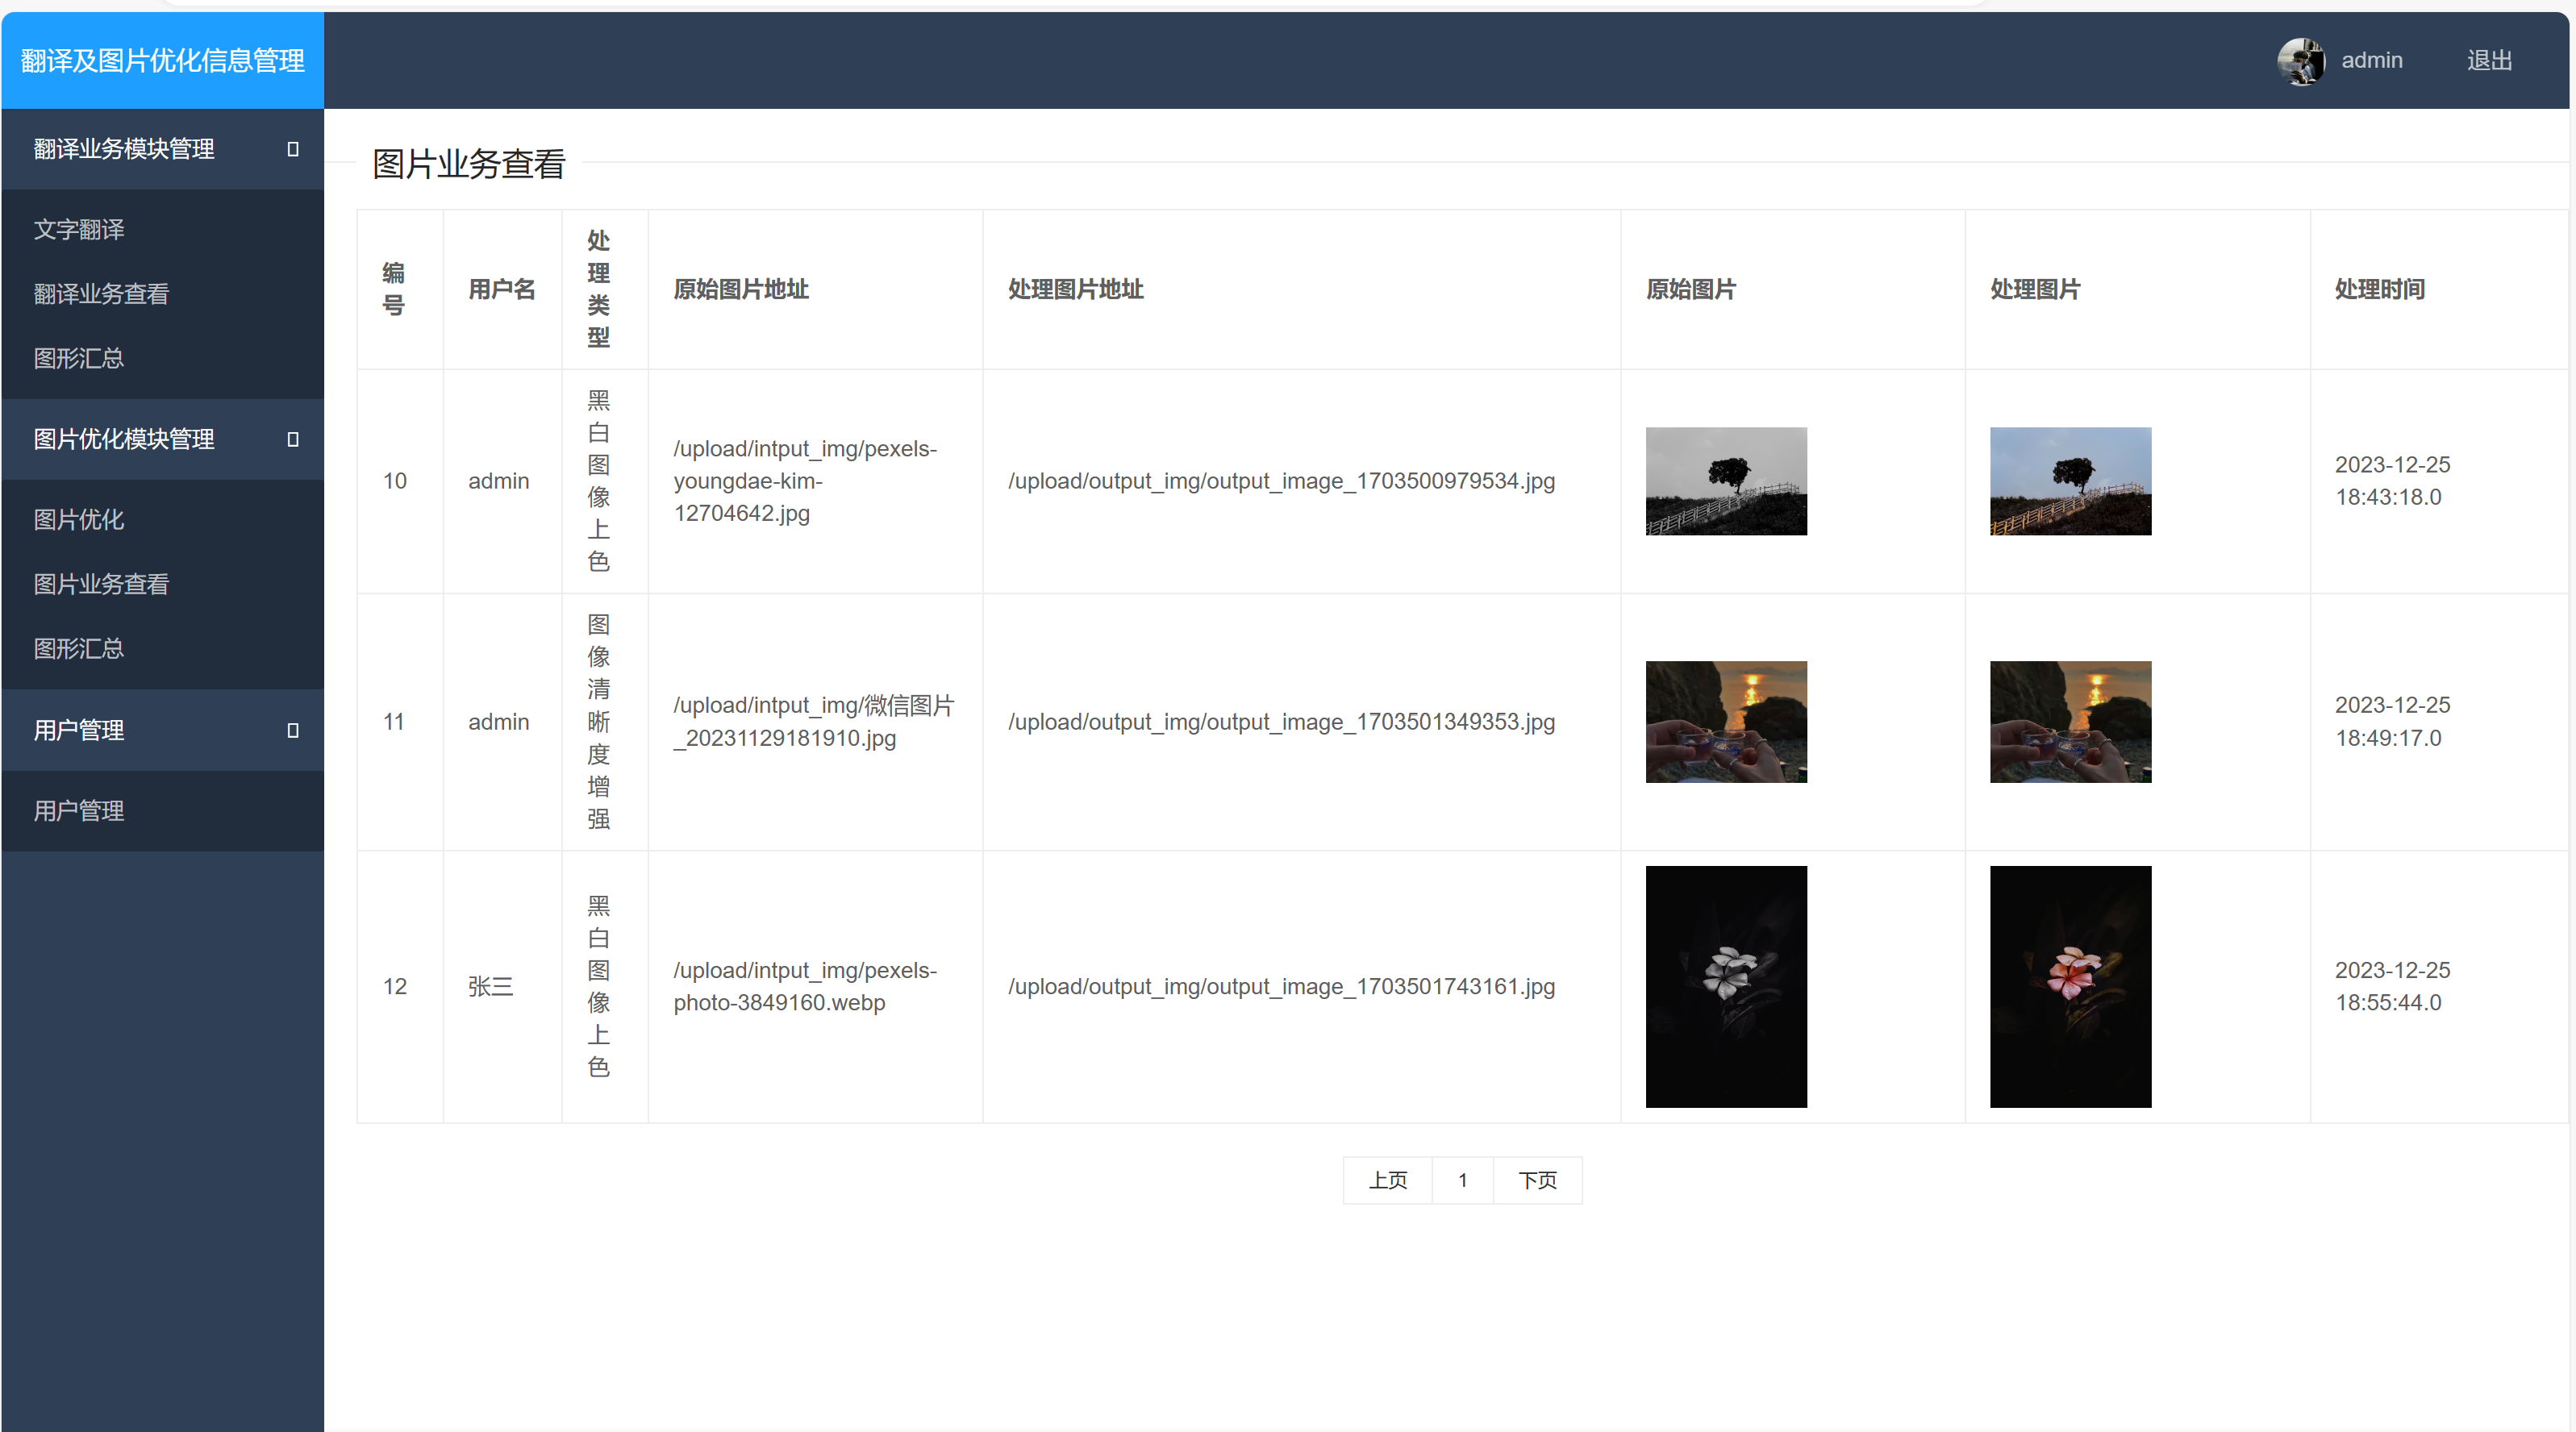Collapse the 用户管理 section arrow

pos(293,730)
